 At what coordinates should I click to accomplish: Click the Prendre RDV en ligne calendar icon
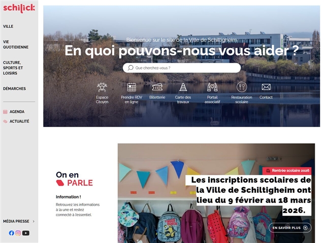click(132, 87)
